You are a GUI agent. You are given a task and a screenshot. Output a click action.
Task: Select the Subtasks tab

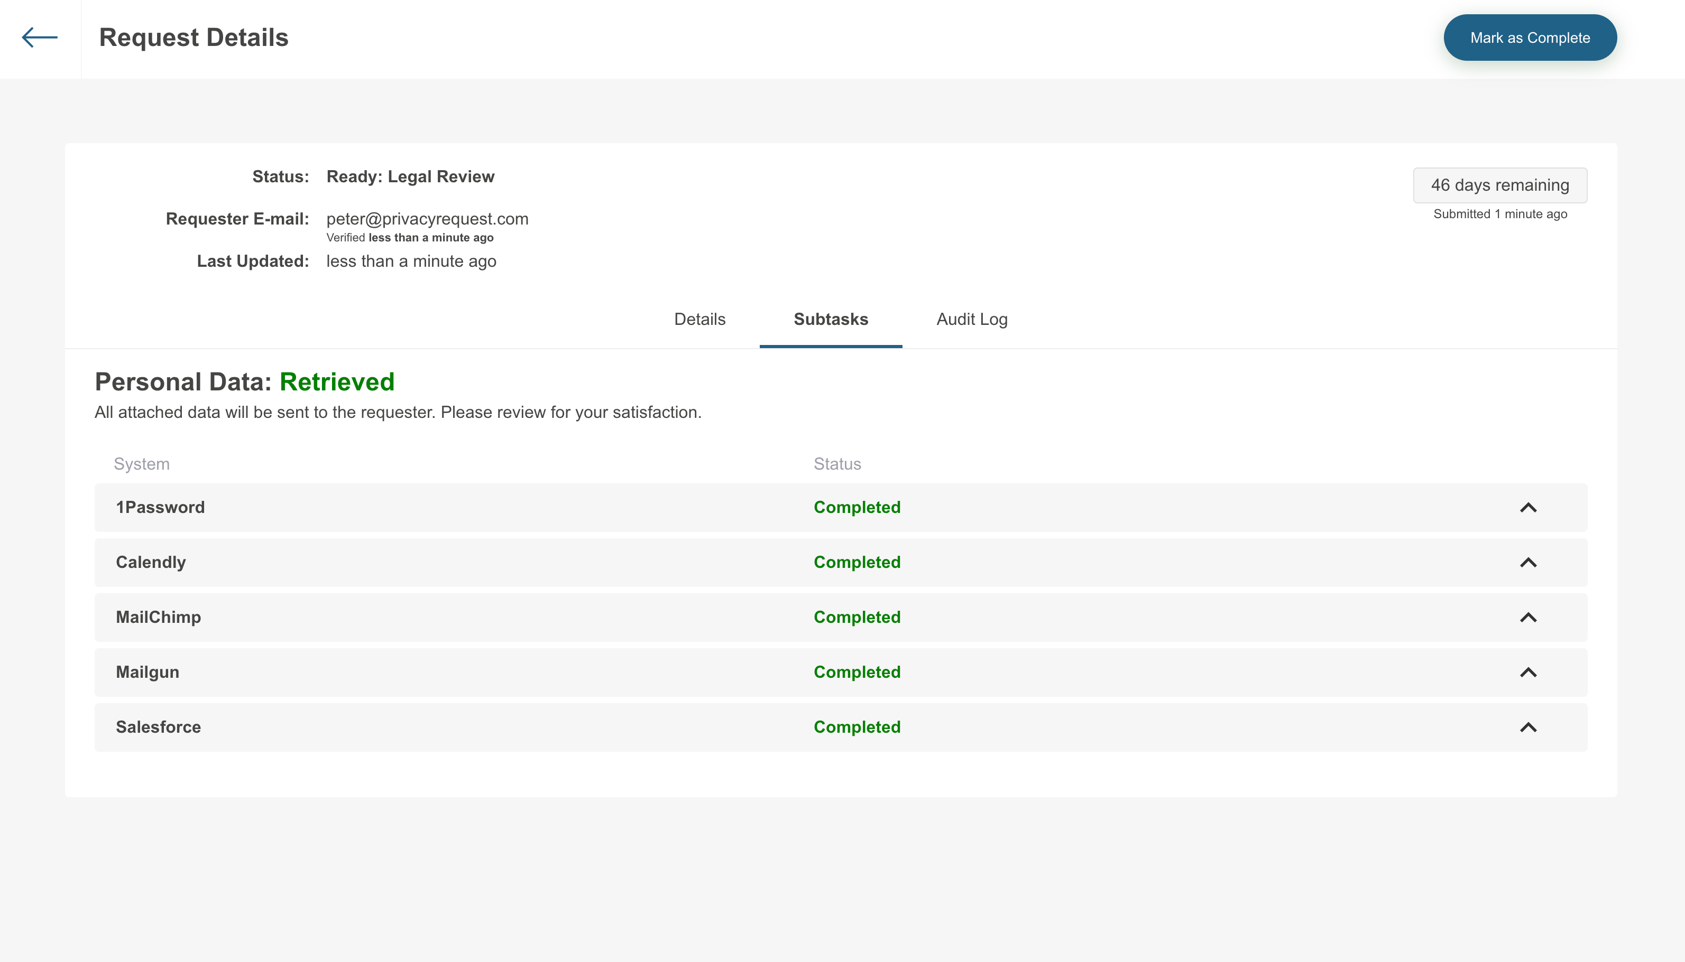(x=830, y=319)
